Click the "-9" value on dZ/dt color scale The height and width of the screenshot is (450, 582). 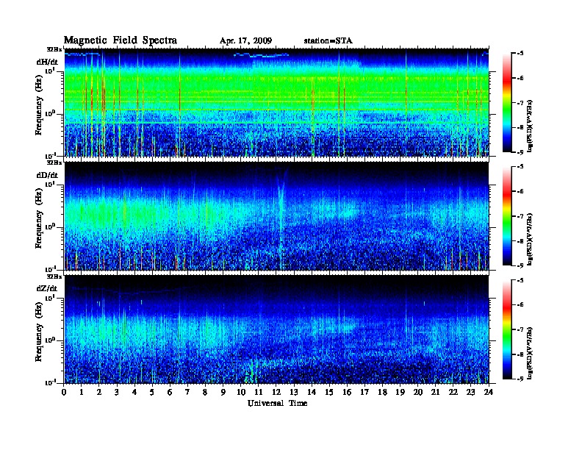coord(520,379)
